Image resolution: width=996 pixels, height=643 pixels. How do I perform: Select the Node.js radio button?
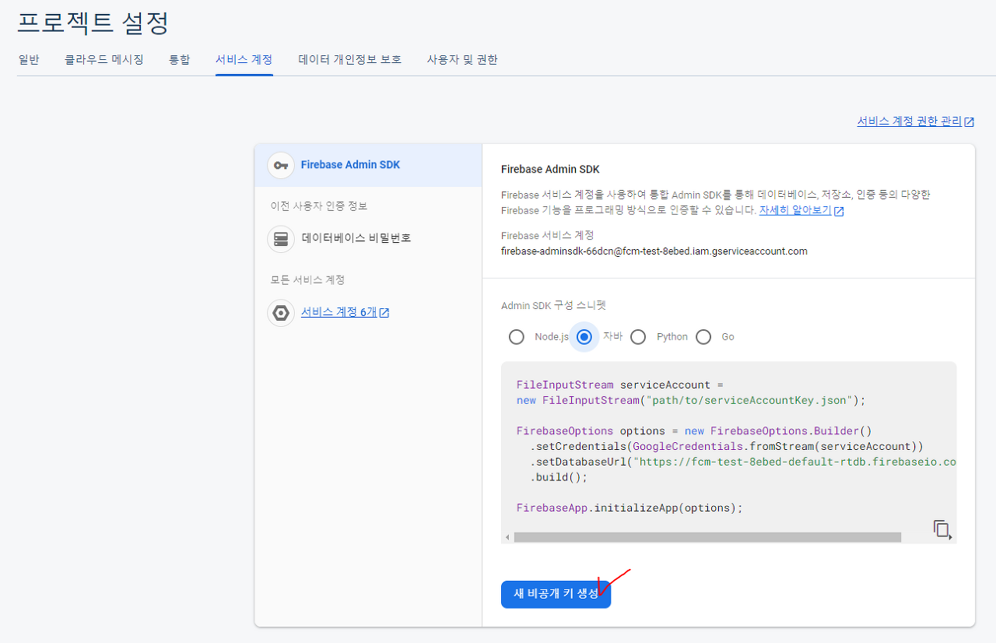coord(516,337)
